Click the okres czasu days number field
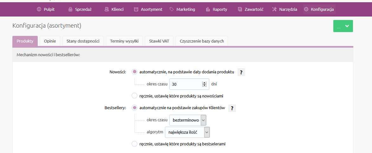 point(189,84)
